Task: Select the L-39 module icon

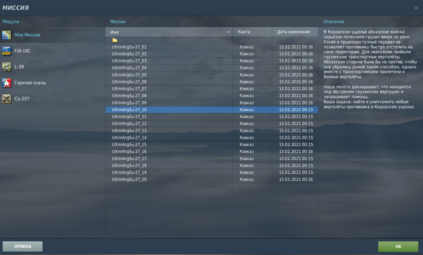Action: click(x=6, y=67)
